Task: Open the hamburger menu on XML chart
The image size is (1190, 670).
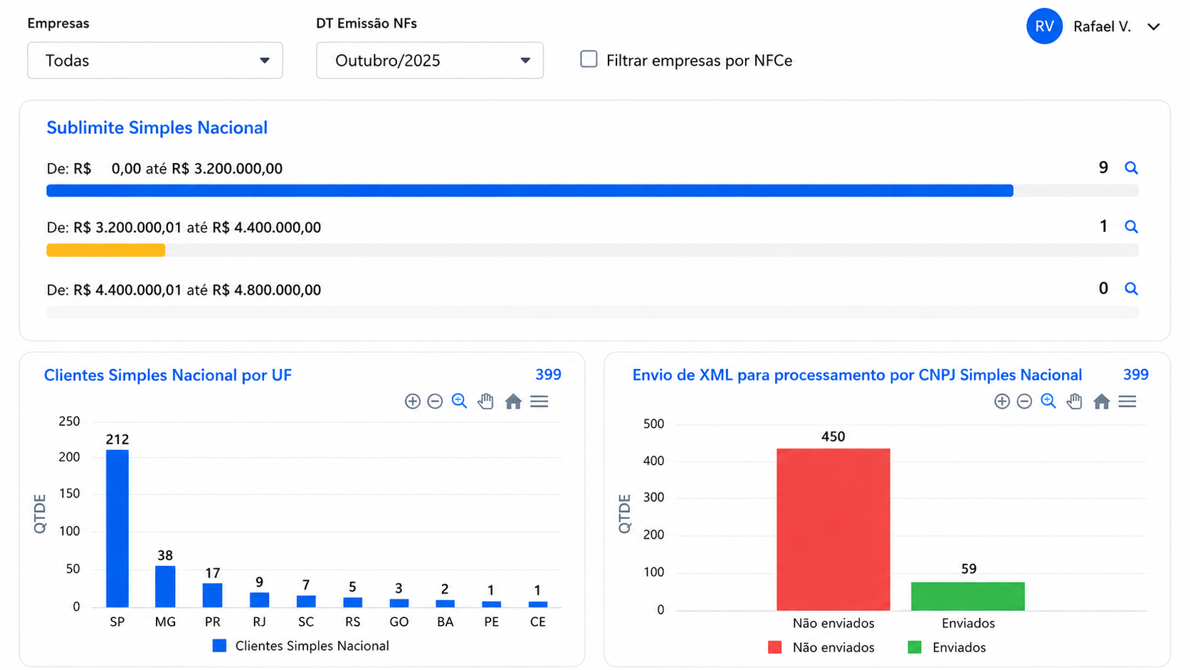Action: (x=1127, y=402)
